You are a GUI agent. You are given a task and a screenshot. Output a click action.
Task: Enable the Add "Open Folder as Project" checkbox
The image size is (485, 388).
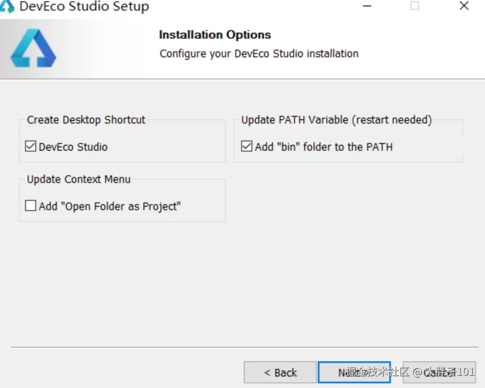(31, 206)
